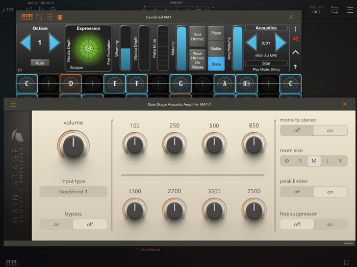Screen dimensions: 357x267
Task: Click the 2200 Hz EQ knob
Action: (174, 210)
